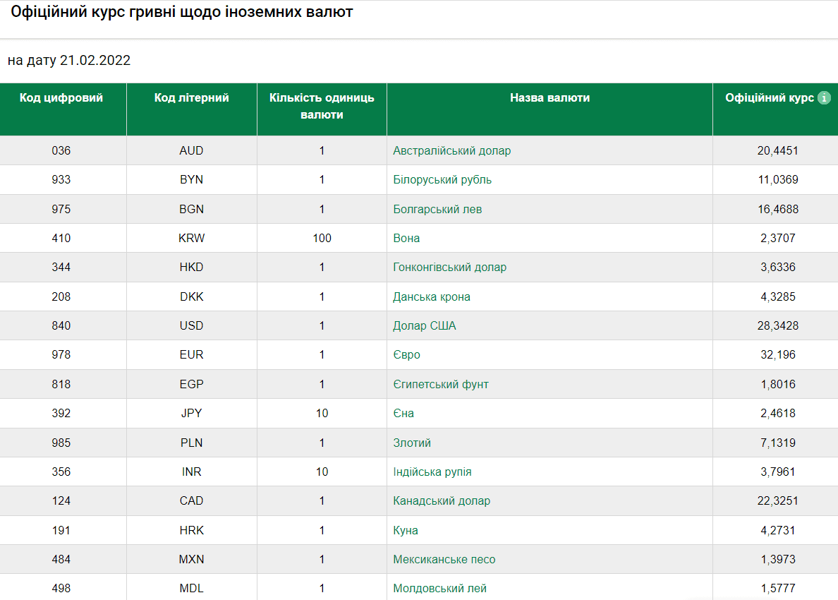Open the Канадський долар link
Viewport: 838px width, 600px height.
click(x=442, y=500)
